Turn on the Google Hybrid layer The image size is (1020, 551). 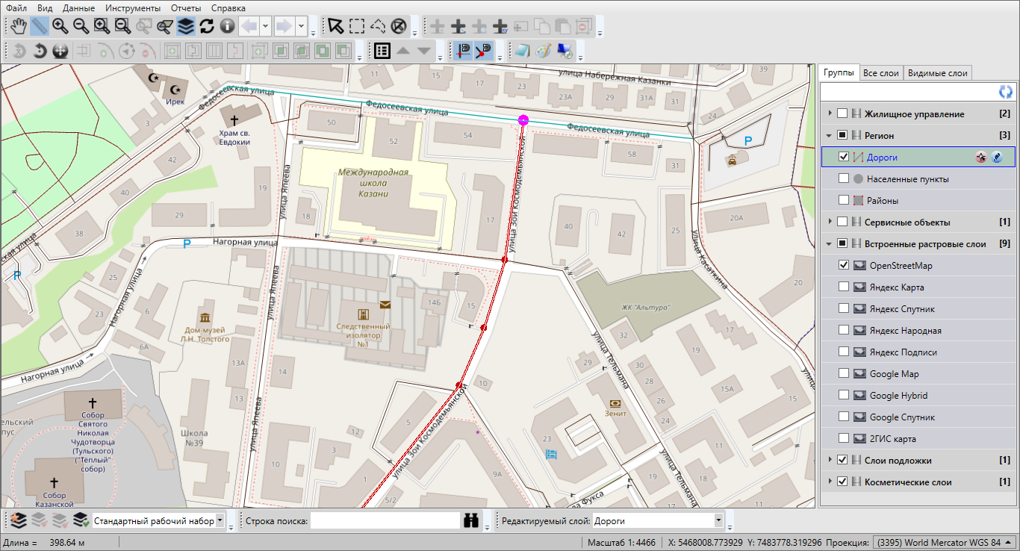pyautogui.click(x=844, y=395)
